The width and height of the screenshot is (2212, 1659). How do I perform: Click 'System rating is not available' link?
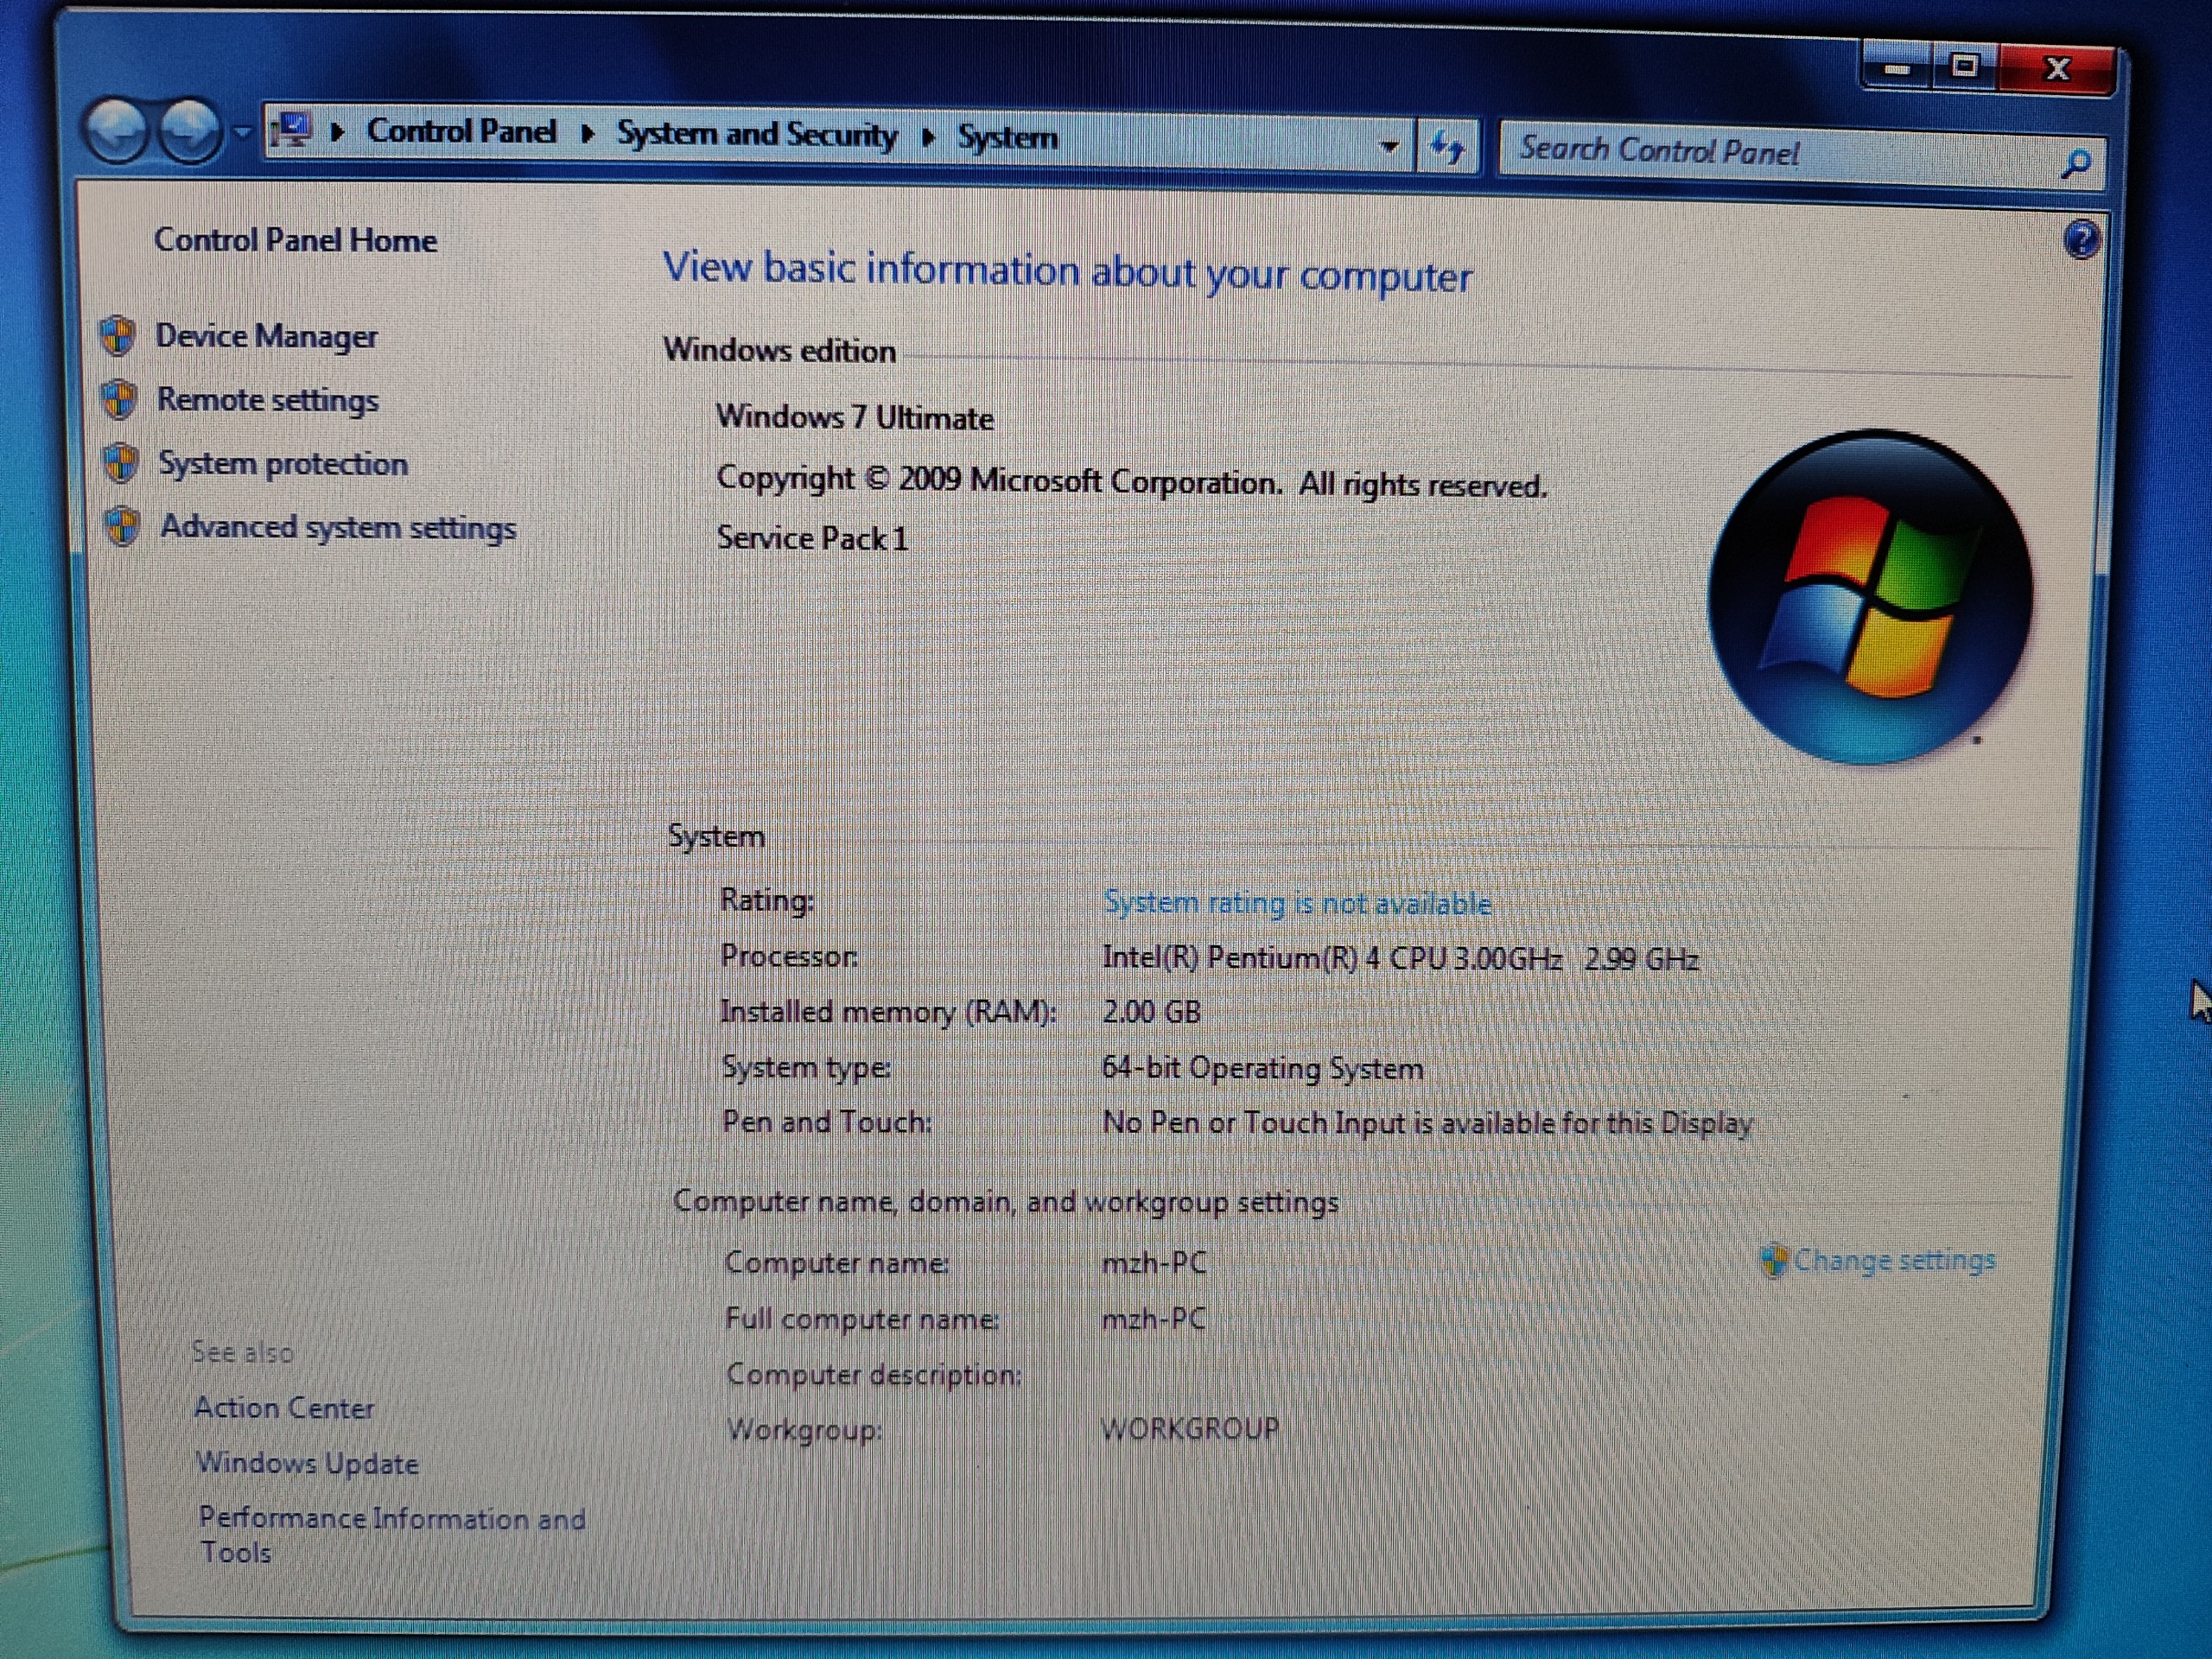coord(1297,903)
